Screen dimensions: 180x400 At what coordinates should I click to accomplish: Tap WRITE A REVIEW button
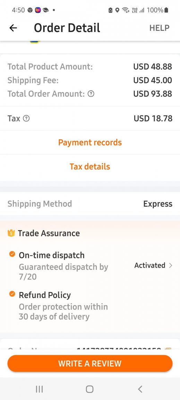(x=90, y=363)
